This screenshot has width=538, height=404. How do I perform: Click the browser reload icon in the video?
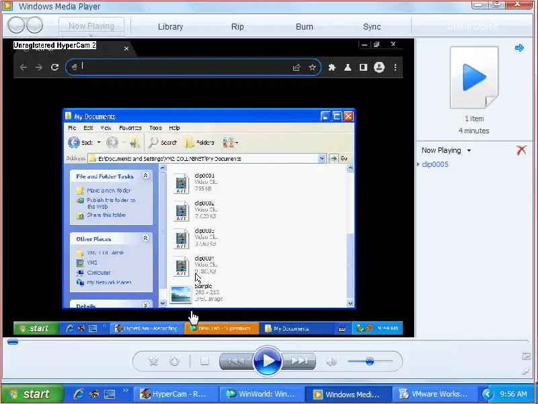point(55,67)
